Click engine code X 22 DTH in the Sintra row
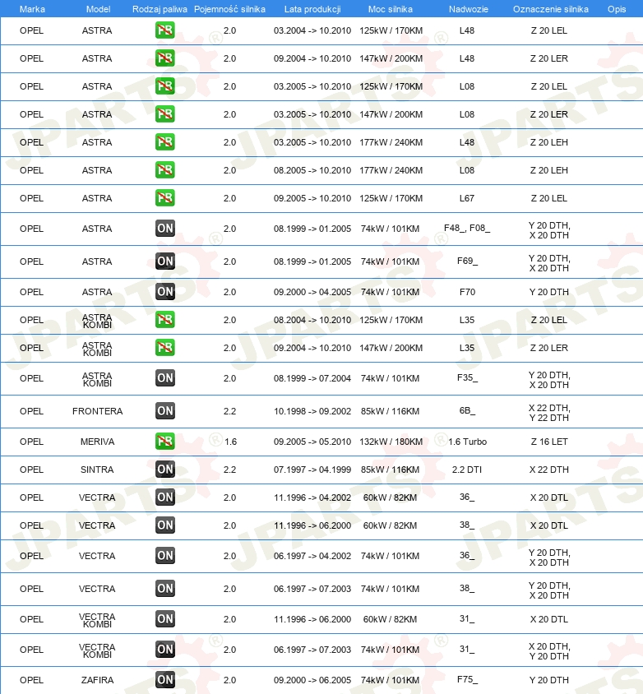643x694 pixels. click(549, 470)
